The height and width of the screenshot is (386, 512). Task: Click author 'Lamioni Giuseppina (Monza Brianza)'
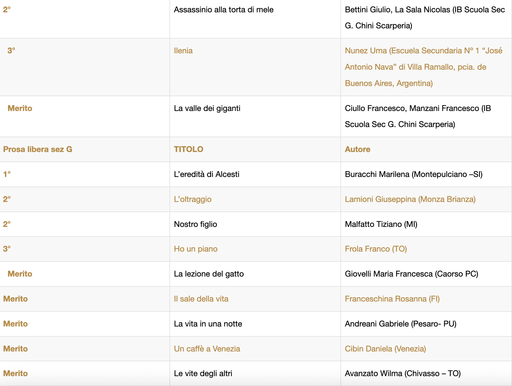[410, 199]
